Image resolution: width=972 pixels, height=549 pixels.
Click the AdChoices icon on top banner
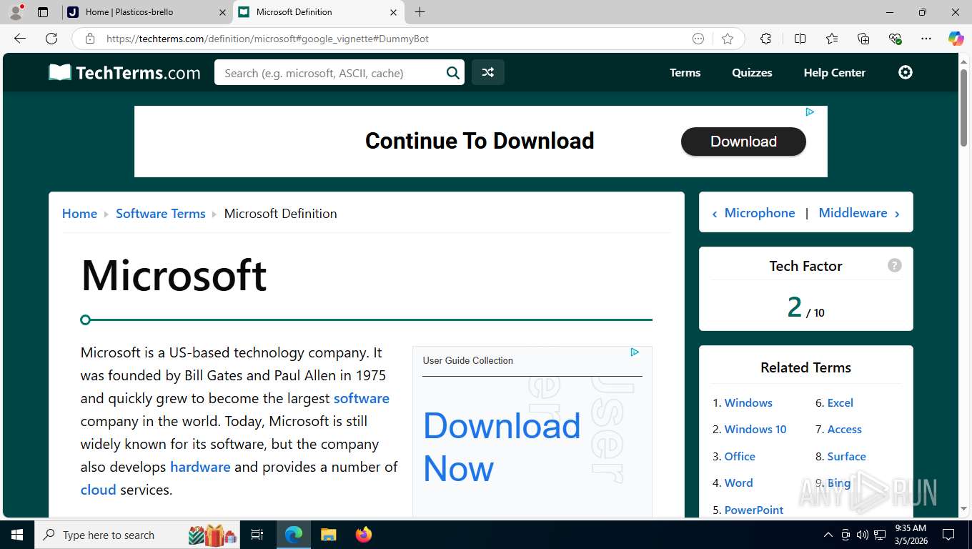tap(810, 112)
